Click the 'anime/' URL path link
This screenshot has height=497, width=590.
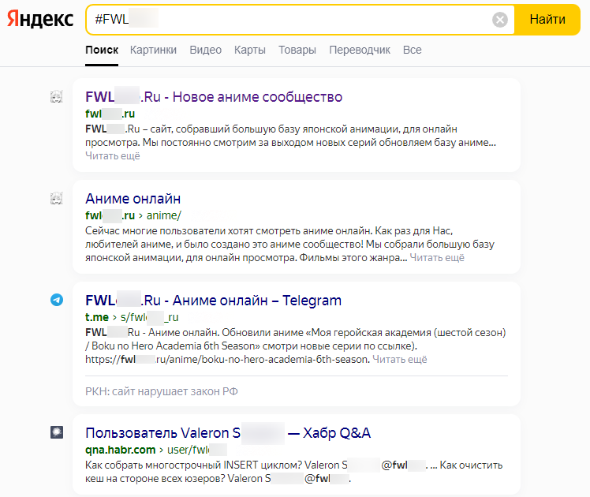(x=164, y=215)
